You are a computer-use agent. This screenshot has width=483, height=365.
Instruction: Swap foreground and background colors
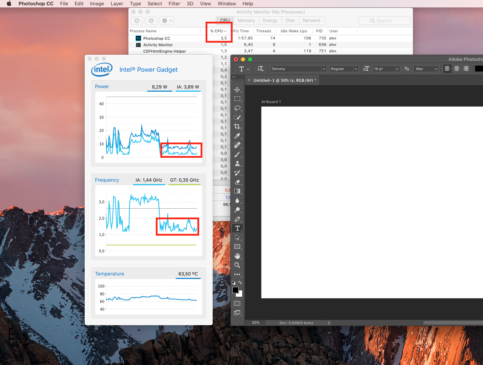[x=240, y=283]
